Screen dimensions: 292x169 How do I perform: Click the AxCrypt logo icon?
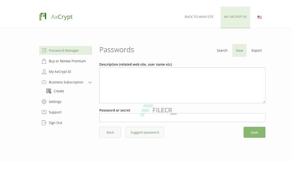click(x=43, y=17)
